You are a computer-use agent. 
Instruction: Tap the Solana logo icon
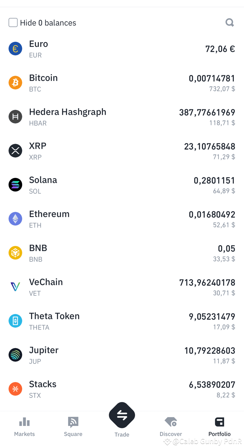point(15,185)
